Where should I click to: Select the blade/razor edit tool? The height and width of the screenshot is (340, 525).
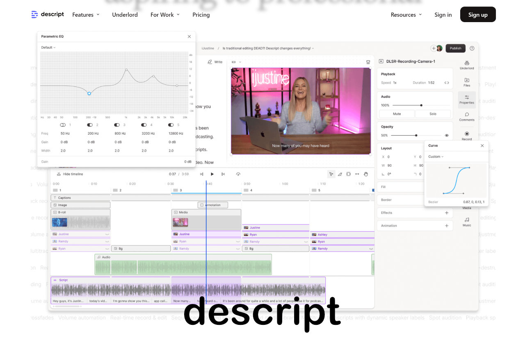point(340,174)
